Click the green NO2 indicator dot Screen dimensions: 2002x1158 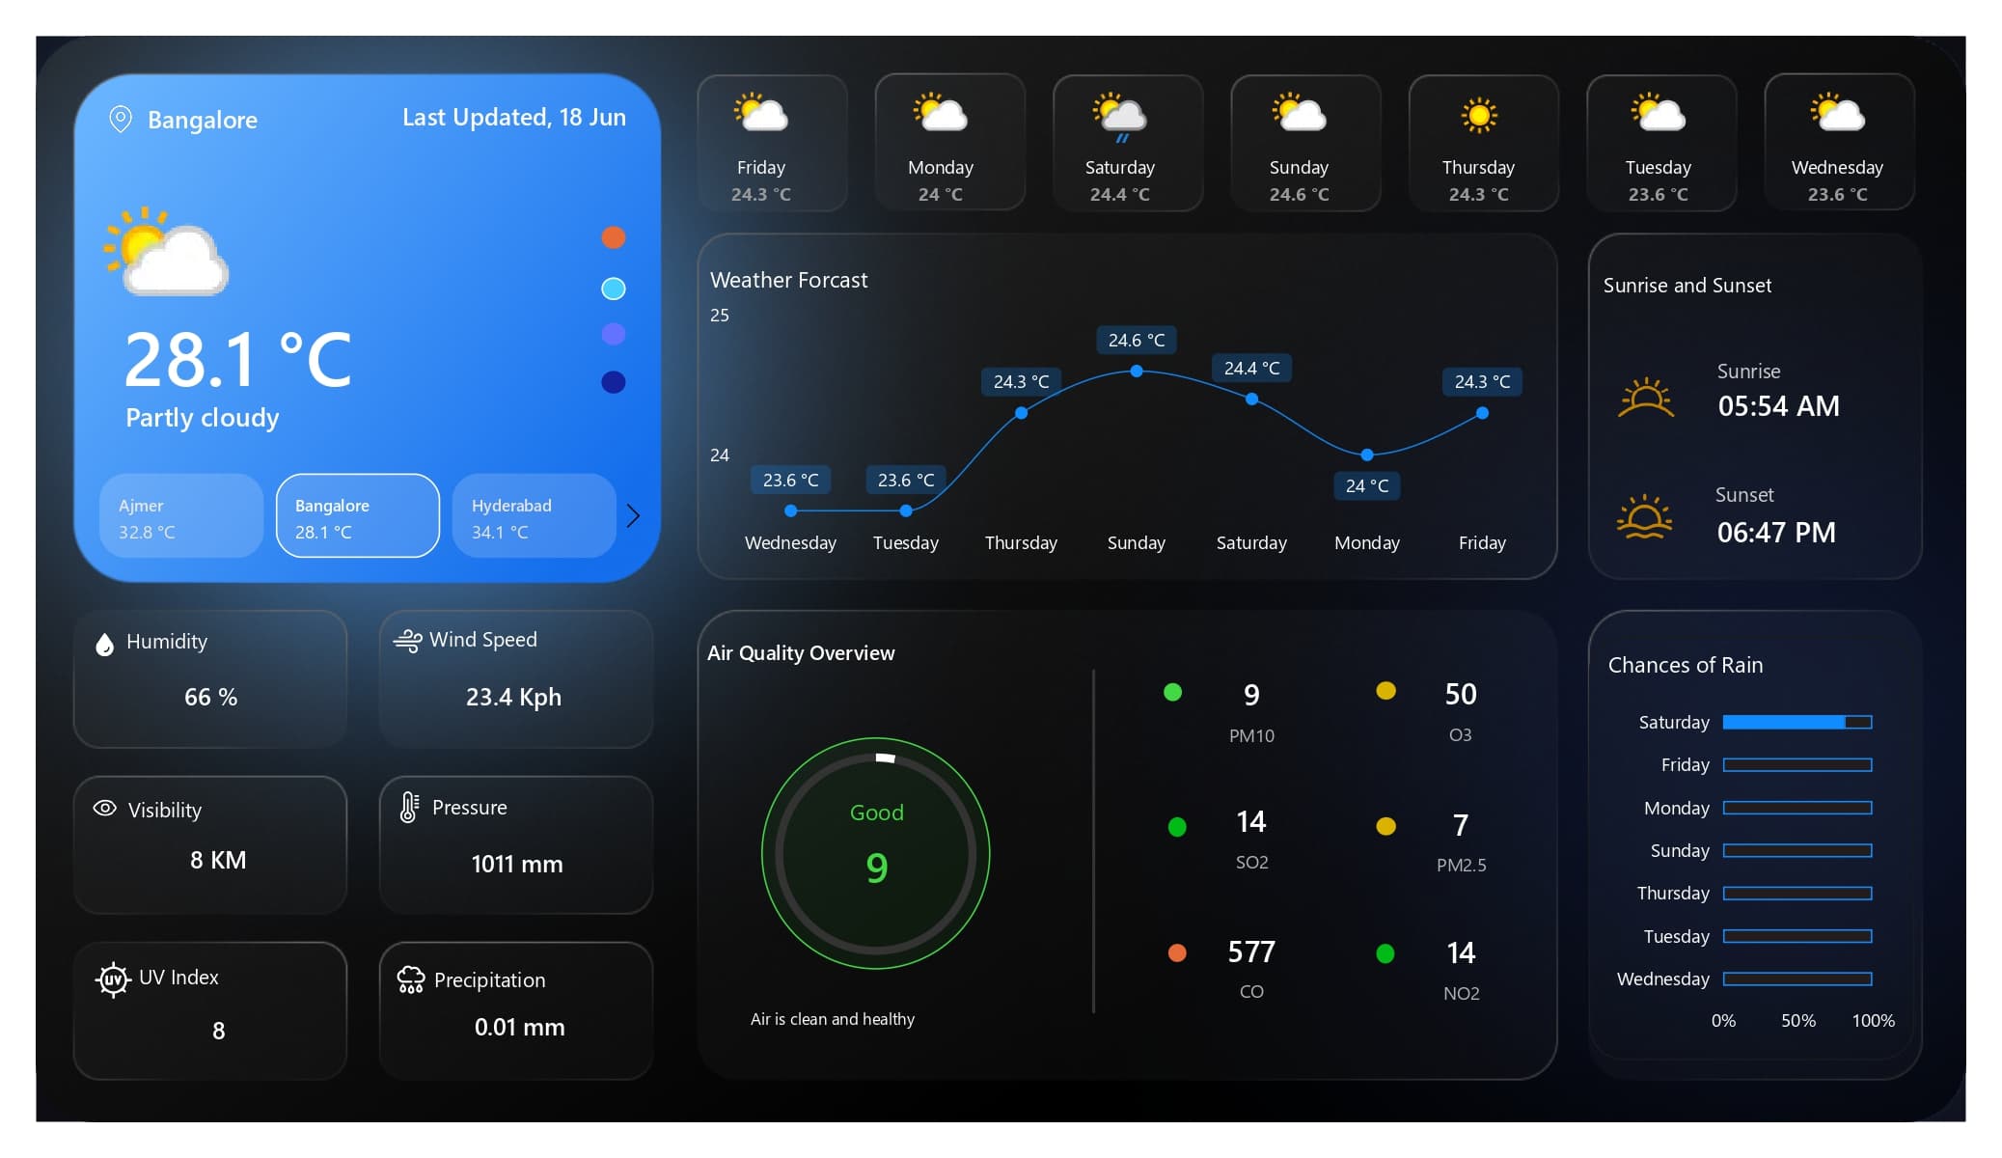[x=1385, y=954]
